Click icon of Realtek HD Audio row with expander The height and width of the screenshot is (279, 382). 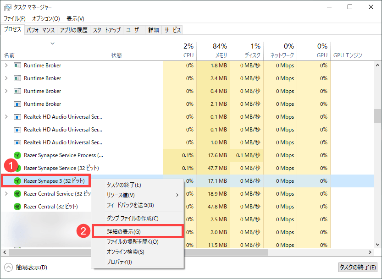coord(17,117)
